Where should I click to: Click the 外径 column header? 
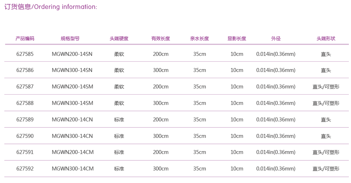[x=276, y=39]
